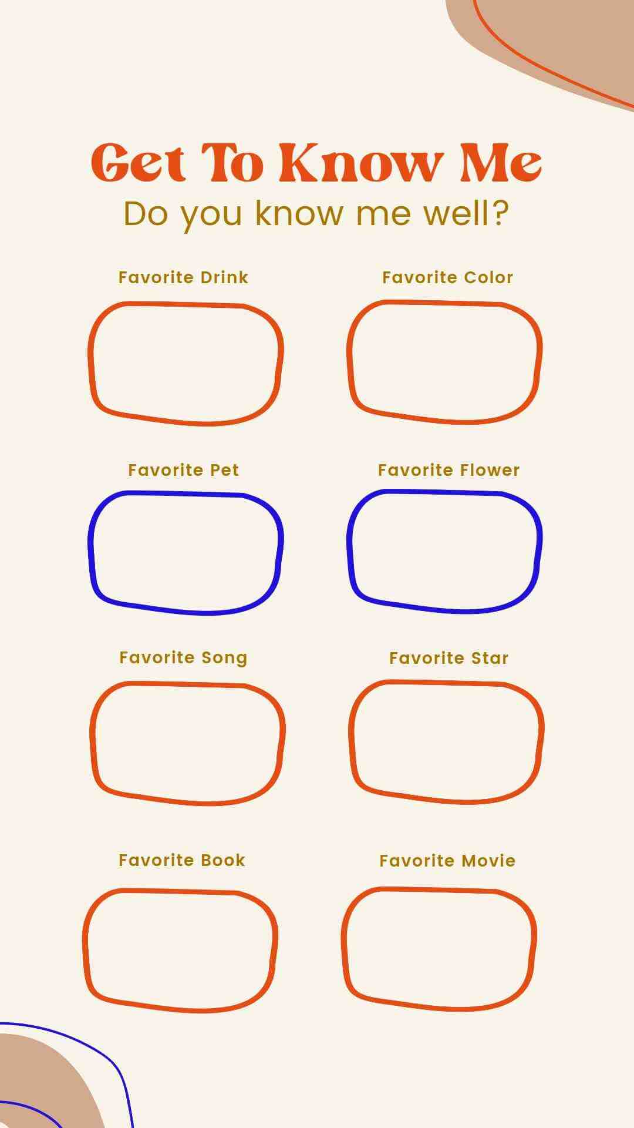Viewport: 634px width, 1128px height.
Task: Select the "Favorite Pet" label text
Action: click(183, 470)
